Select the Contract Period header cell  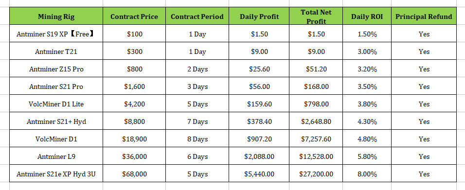pos(197,16)
